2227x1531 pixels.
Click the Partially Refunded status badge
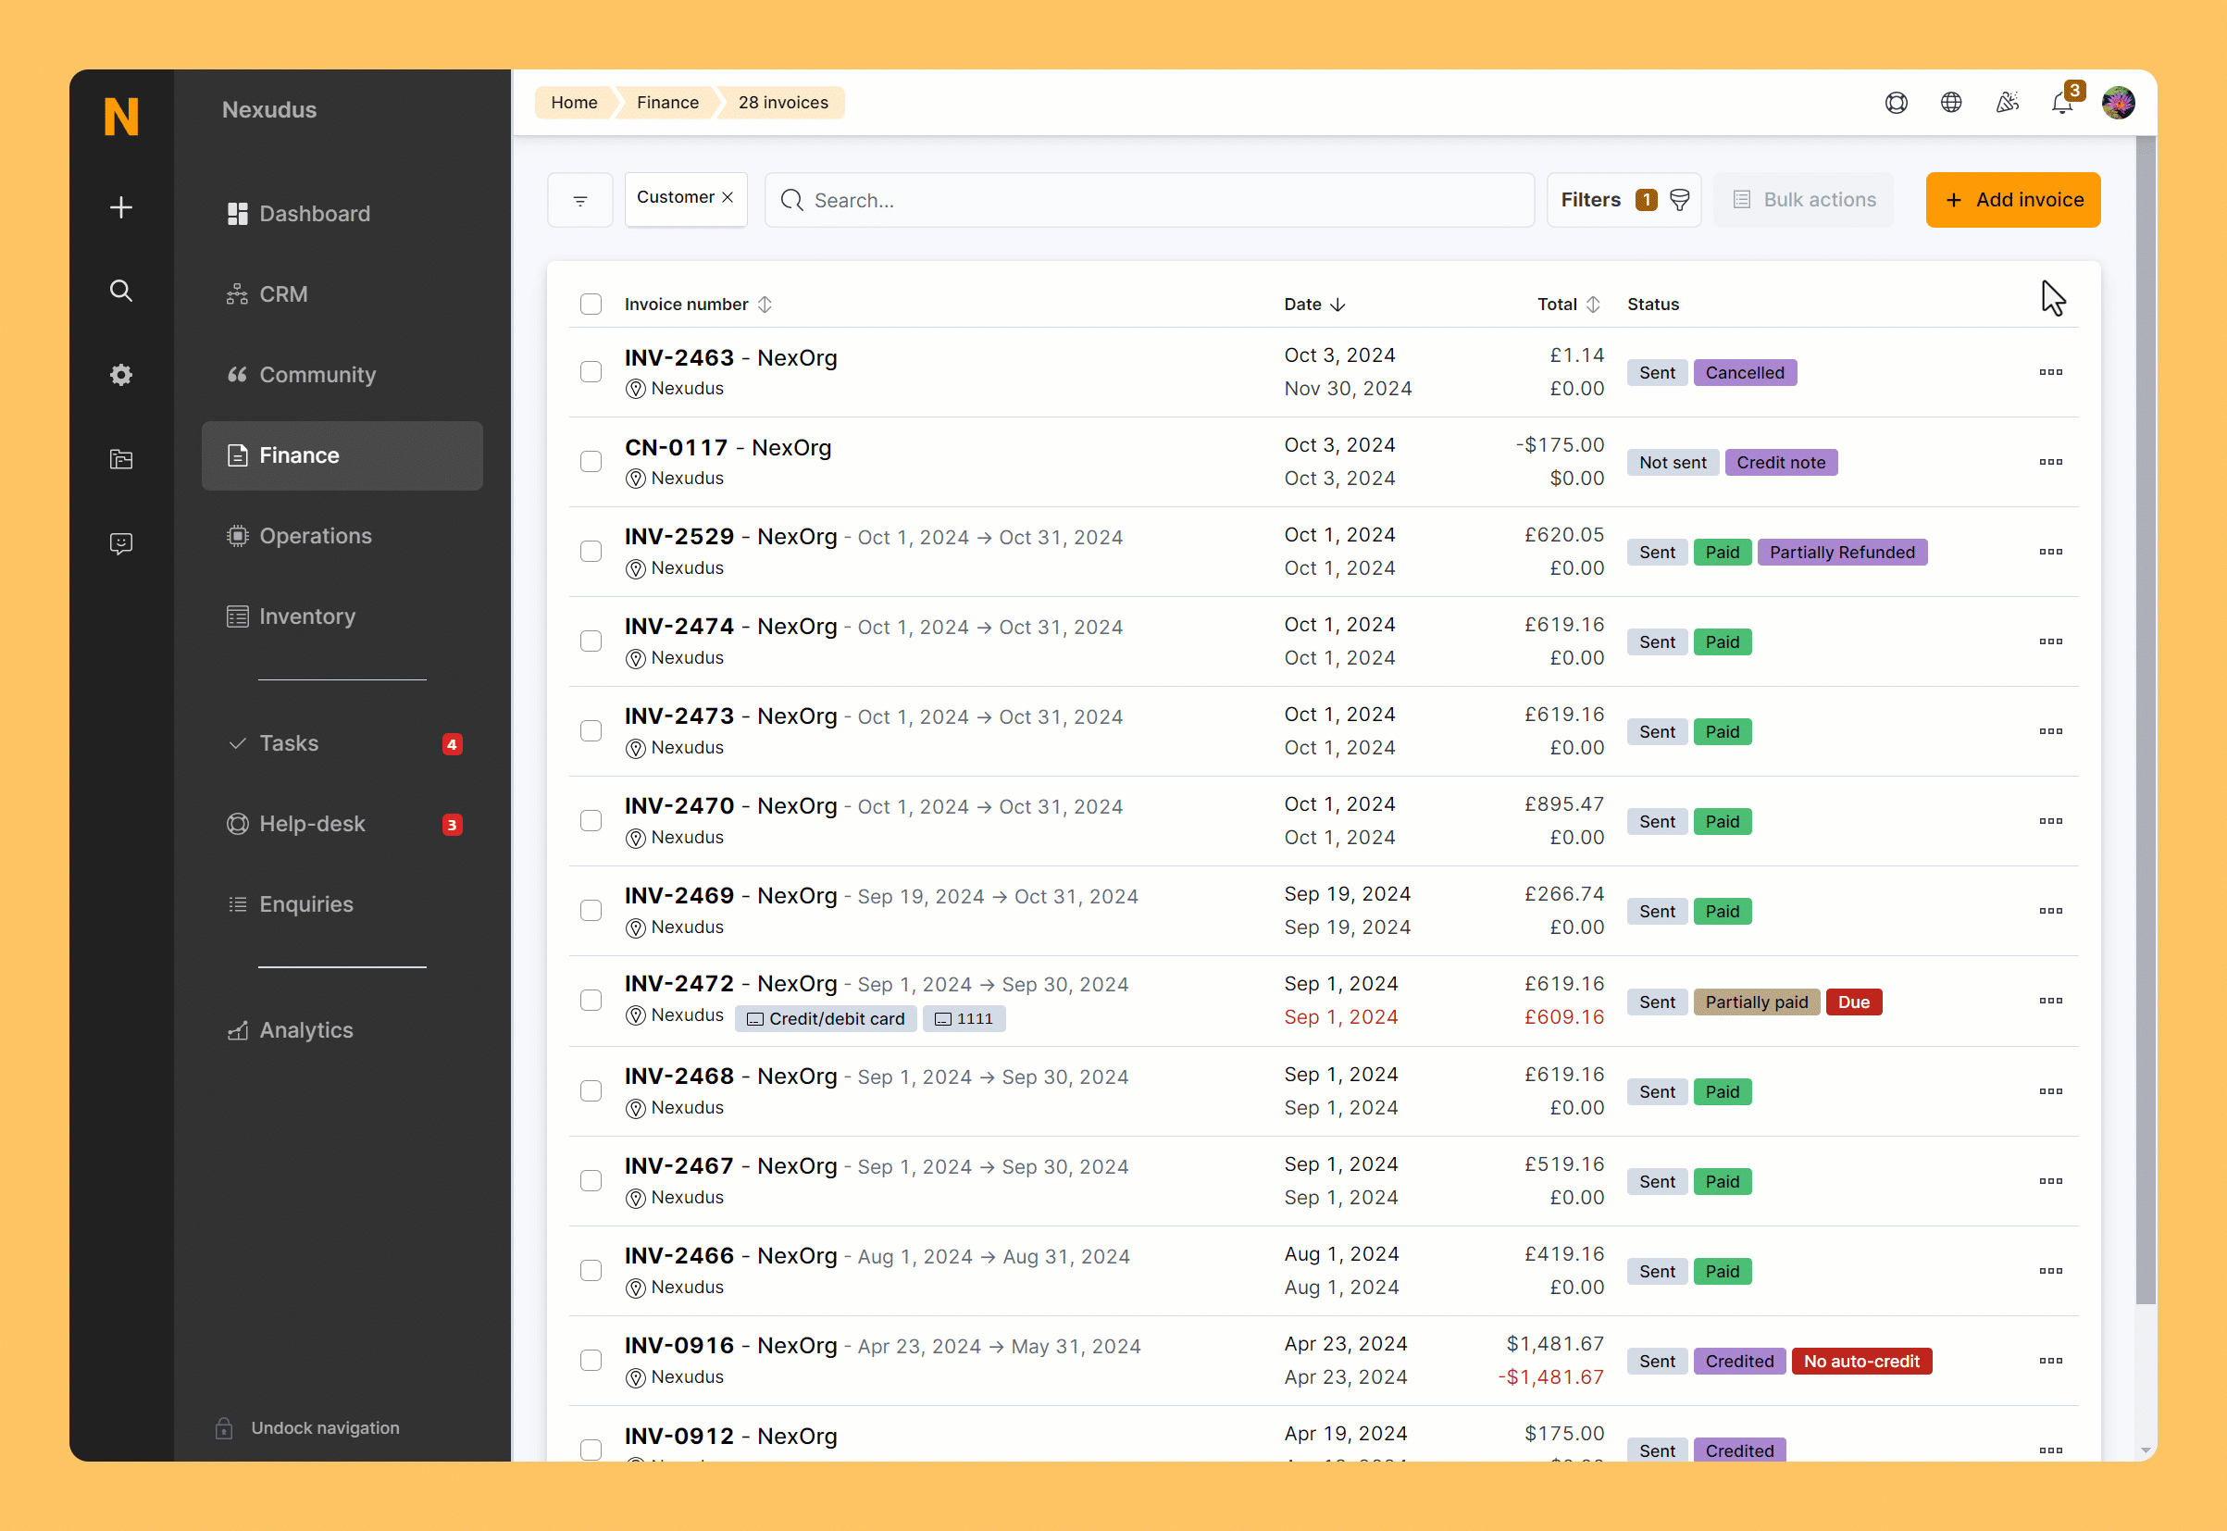point(1841,553)
